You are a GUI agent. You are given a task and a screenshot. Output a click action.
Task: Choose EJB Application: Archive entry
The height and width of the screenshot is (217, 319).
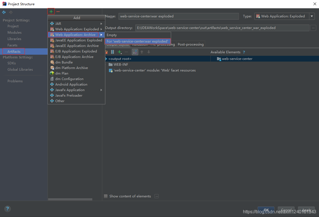(76, 57)
